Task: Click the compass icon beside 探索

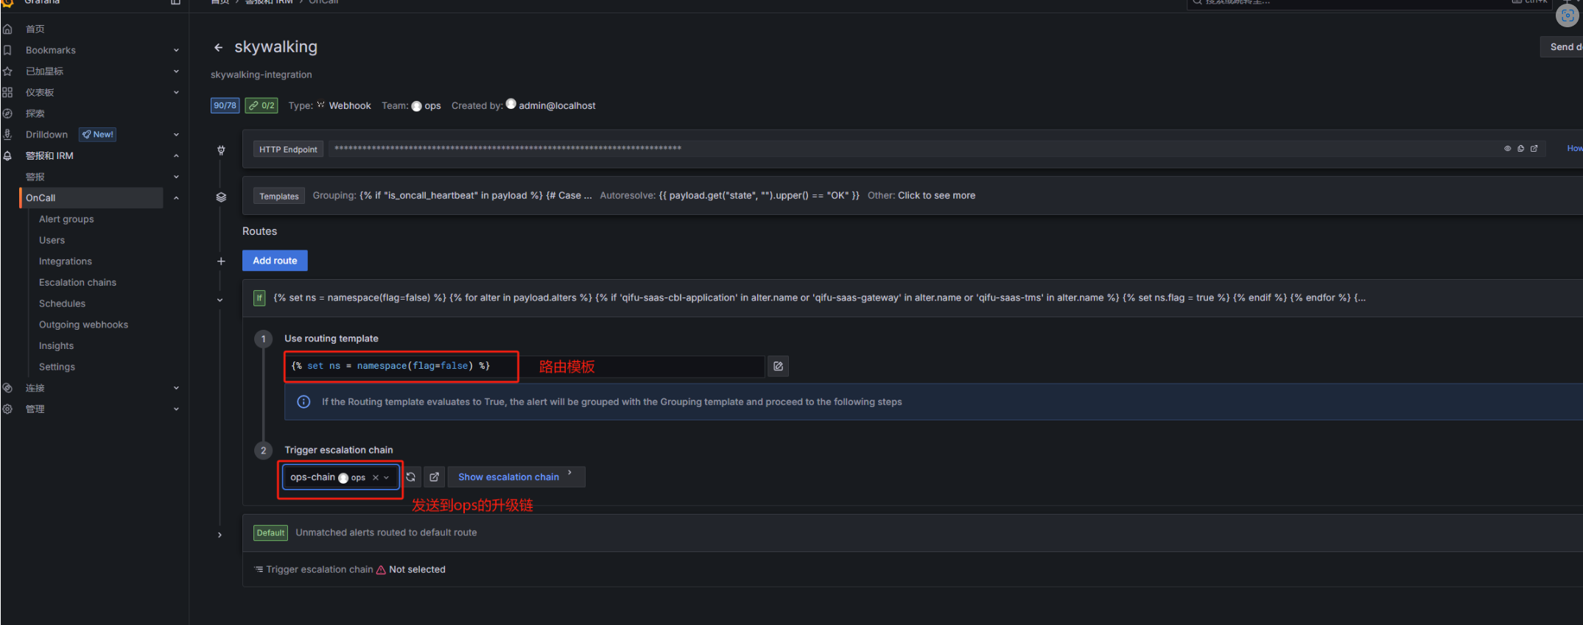Action: coord(7,113)
